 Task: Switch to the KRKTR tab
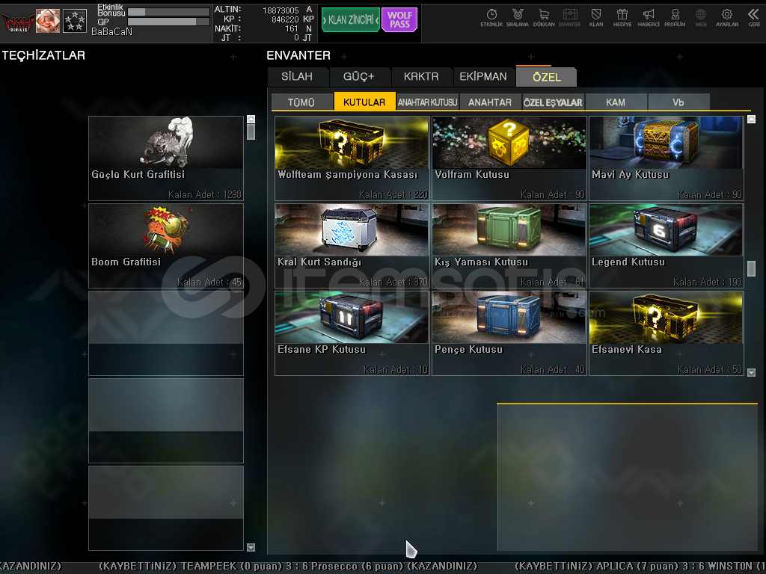coord(421,77)
